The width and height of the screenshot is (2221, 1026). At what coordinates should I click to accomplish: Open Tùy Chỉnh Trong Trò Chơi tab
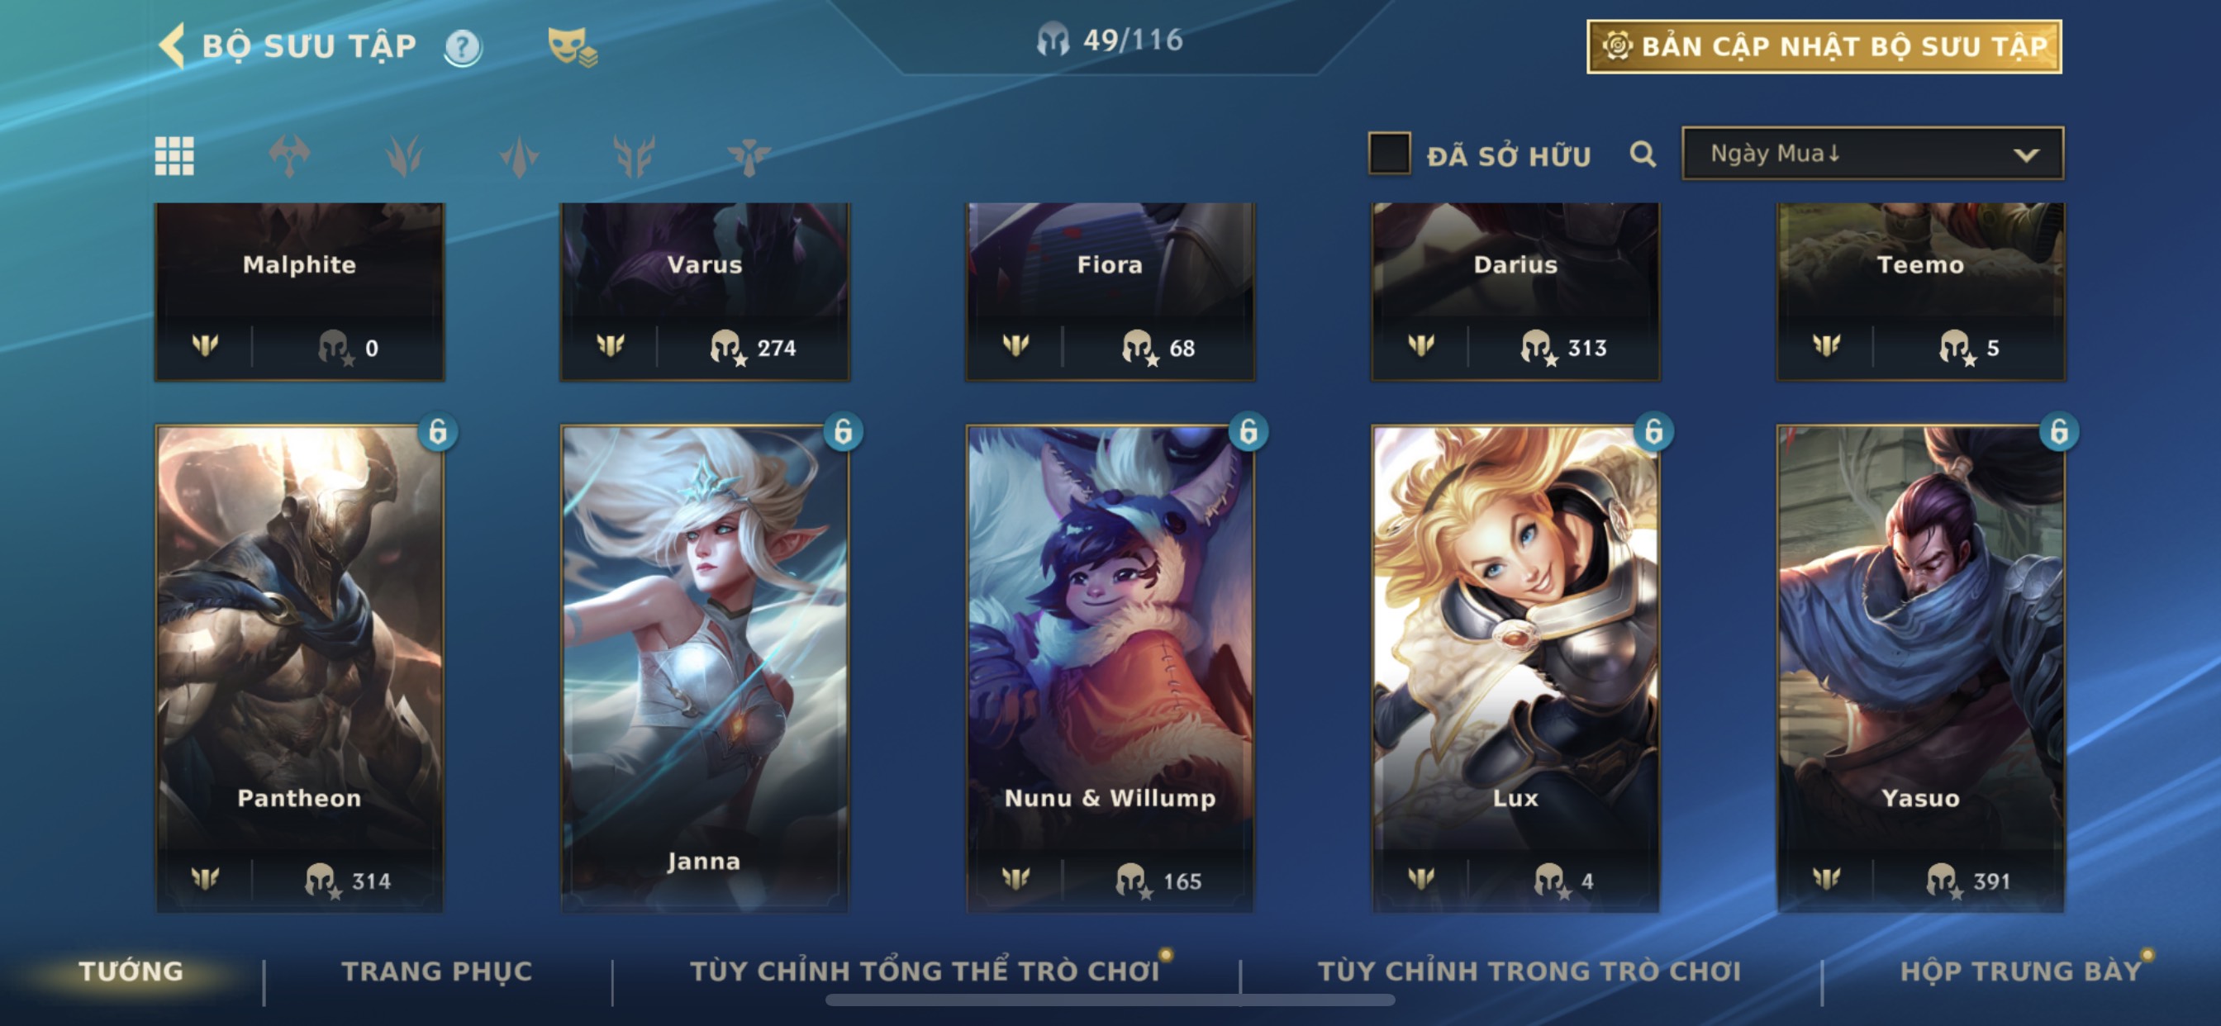1529,971
